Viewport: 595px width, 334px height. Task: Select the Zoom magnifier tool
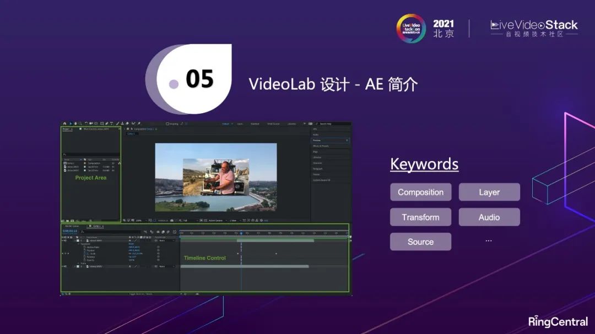click(80, 124)
